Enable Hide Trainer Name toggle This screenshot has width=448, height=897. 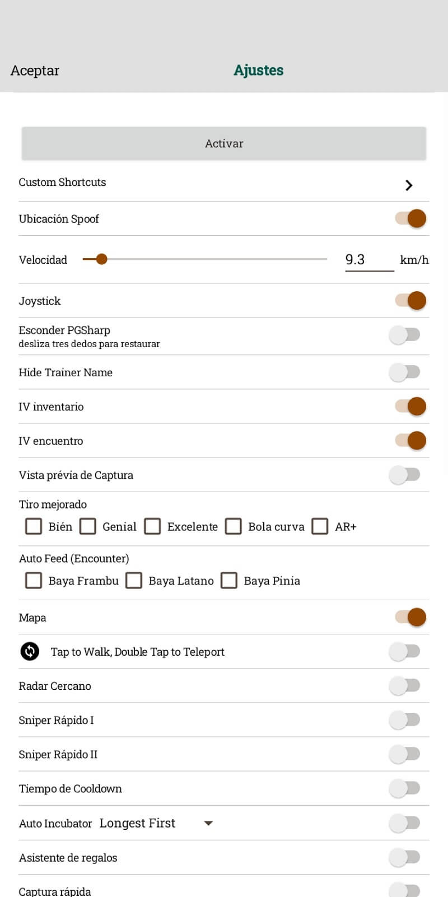[404, 372]
